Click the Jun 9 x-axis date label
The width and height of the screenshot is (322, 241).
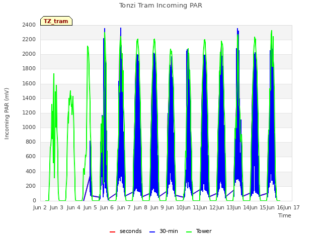(x=157, y=207)
